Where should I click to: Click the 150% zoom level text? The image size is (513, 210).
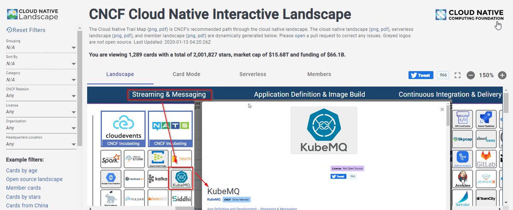pos(486,75)
